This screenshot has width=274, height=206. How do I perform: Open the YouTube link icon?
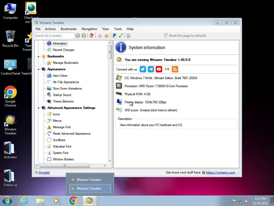(159, 69)
